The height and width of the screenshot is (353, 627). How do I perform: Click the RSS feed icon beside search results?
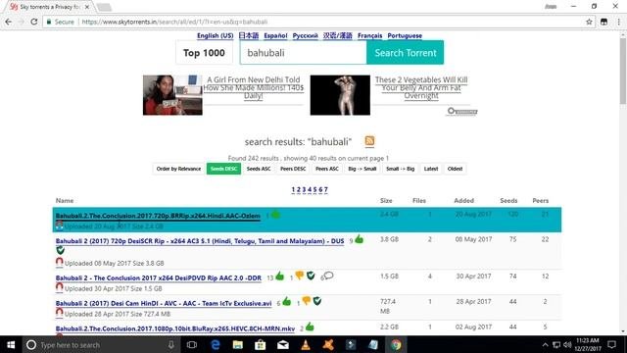click(x=369, y=141)
